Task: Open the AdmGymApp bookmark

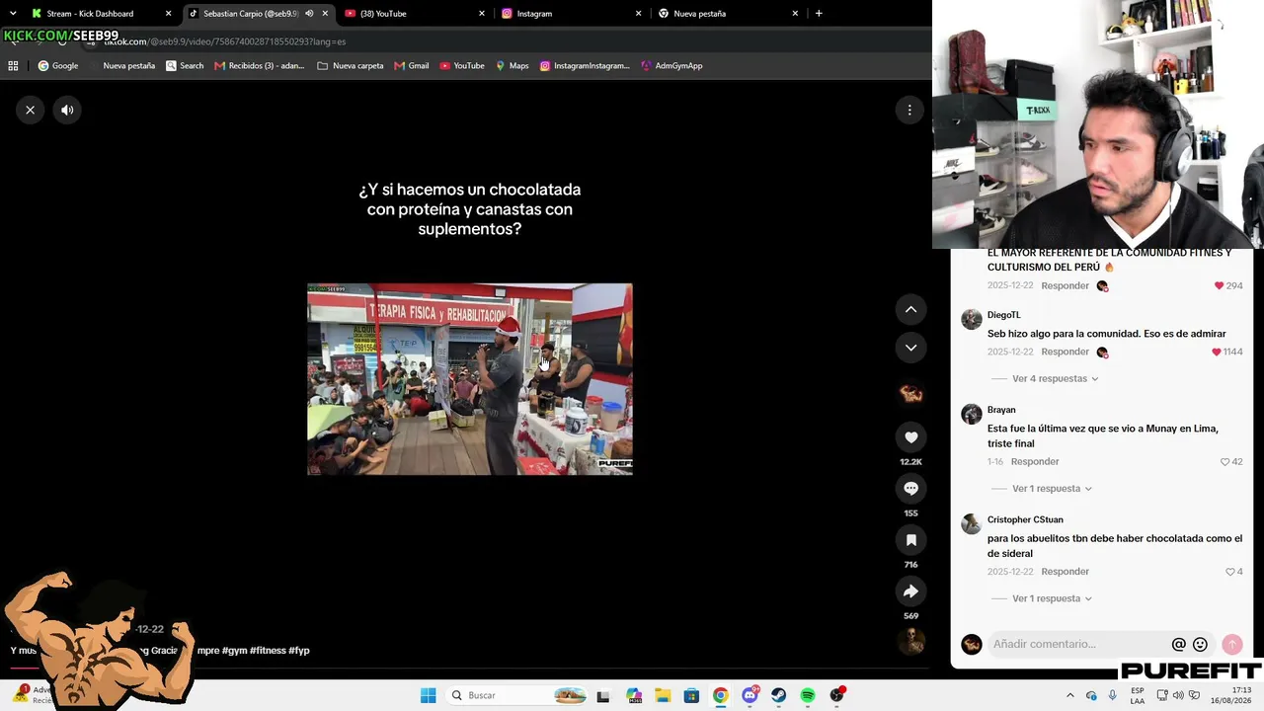Action: 671,66
